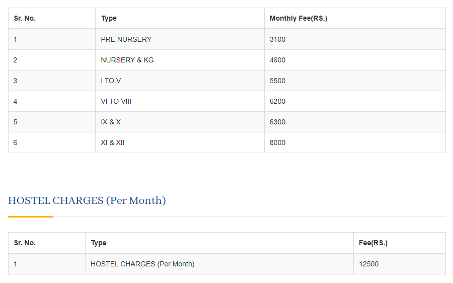Click the 'HOSTEL CHARGES (Per Month)' blue heading
The image size is (453, 283).
click(x=87, y=200)
